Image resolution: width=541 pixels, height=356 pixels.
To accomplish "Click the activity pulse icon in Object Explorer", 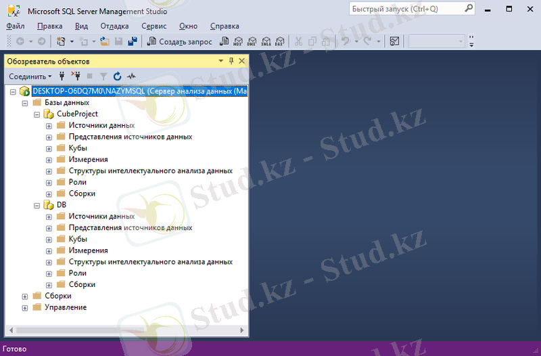I will click(131, 76).
